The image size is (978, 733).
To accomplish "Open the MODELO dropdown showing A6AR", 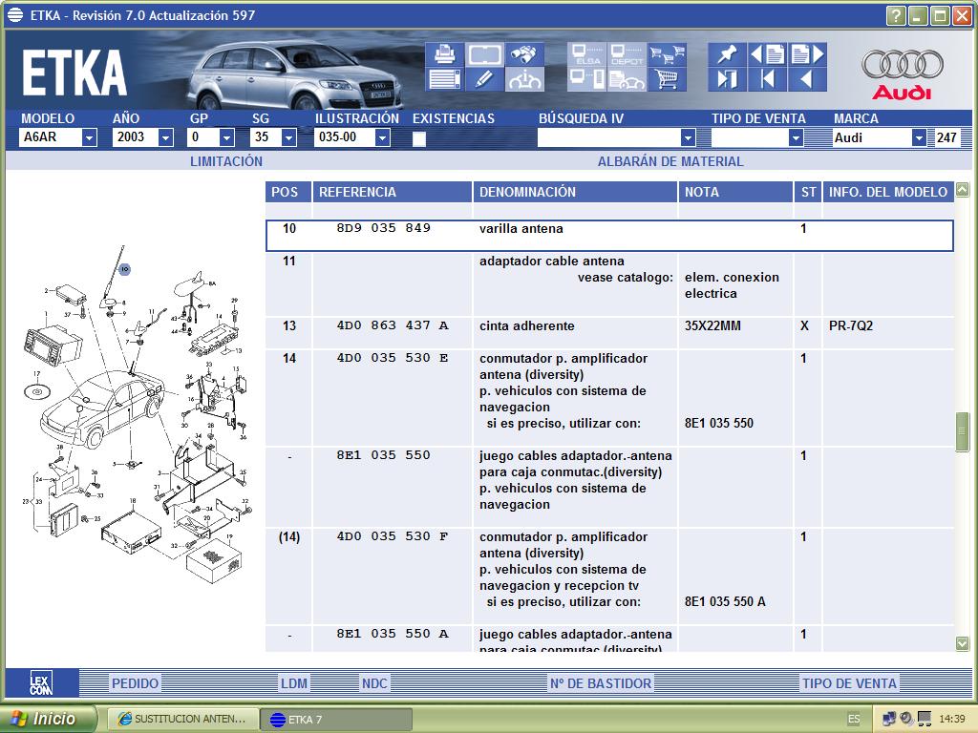I will click(89, 137).
